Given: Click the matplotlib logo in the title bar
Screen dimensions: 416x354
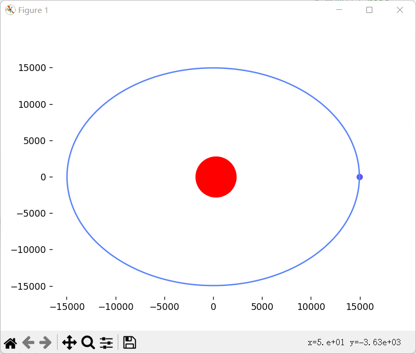Looking at the screenshot, I should pos(10,10).
